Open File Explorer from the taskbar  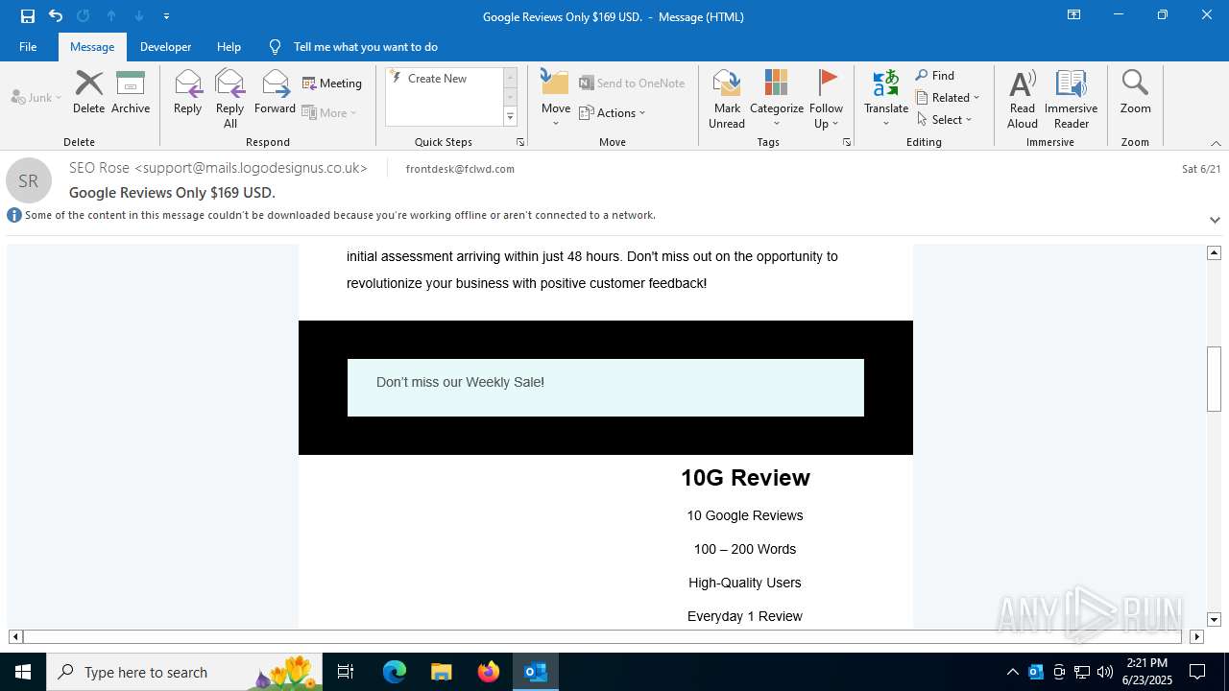441,672
